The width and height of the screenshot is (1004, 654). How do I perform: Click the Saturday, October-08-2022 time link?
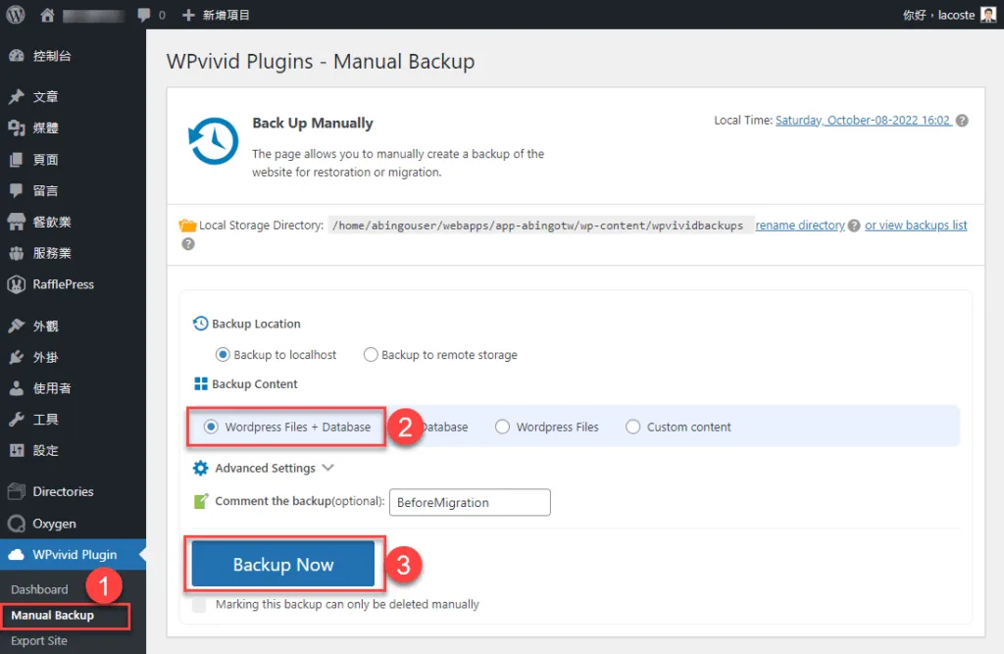point(863,121)
